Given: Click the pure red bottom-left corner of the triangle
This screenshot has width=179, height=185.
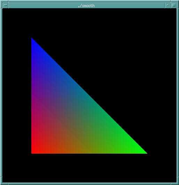Looking at the screenshot, I should [x=33, y=152].
